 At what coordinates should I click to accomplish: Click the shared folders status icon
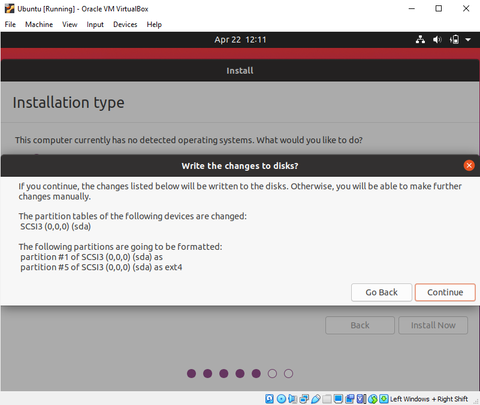[x=327, y=398]
